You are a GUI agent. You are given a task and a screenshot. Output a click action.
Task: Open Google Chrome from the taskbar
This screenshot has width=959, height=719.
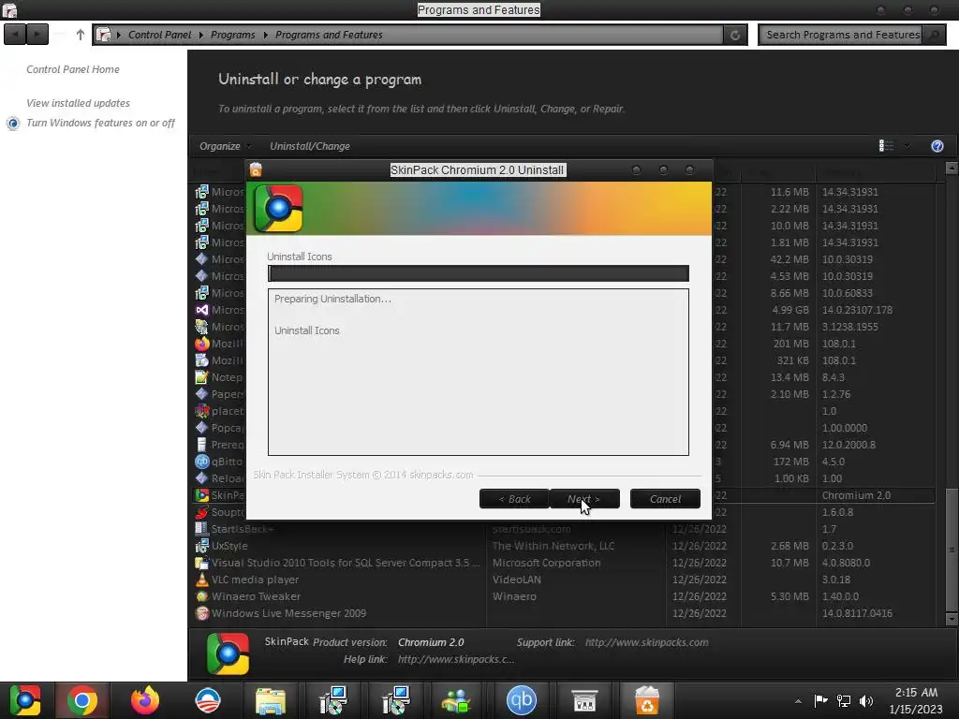82,700
